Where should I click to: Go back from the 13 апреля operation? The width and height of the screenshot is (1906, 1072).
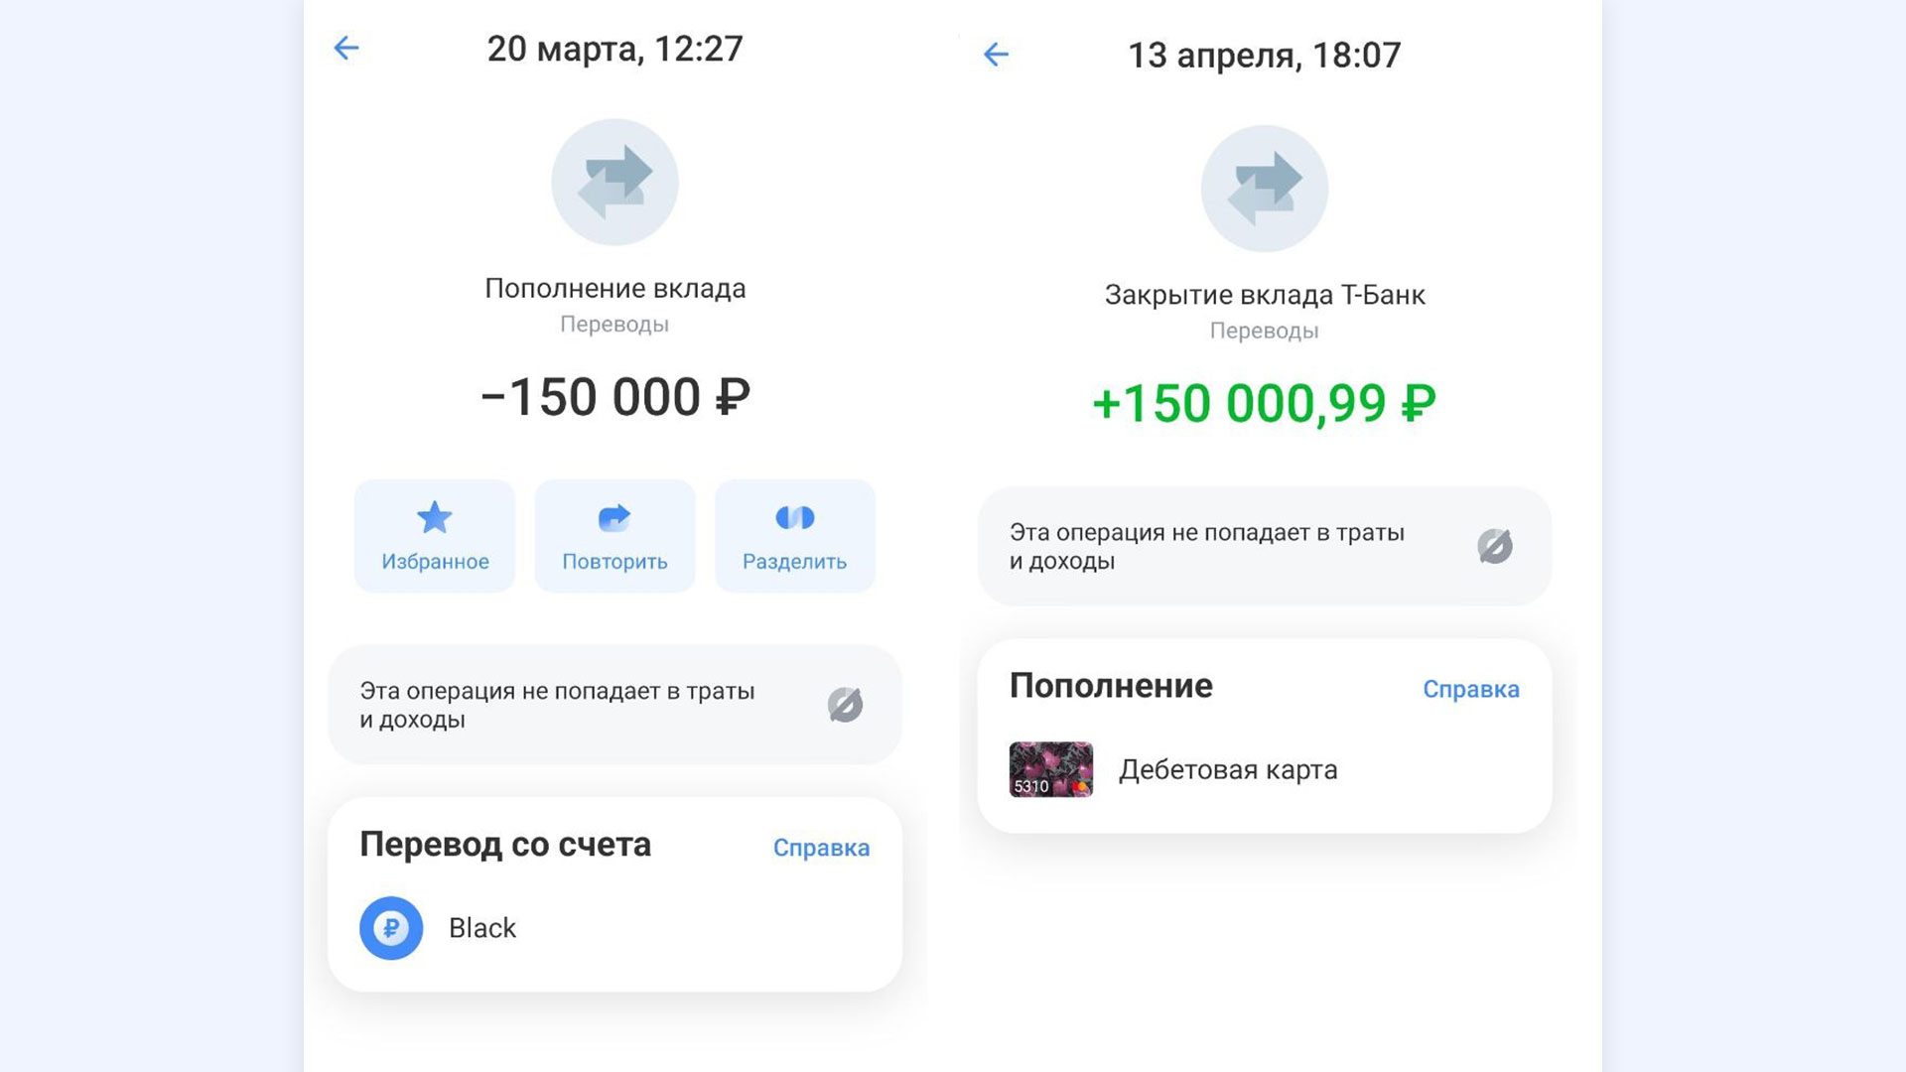click(x=996, y=54)
